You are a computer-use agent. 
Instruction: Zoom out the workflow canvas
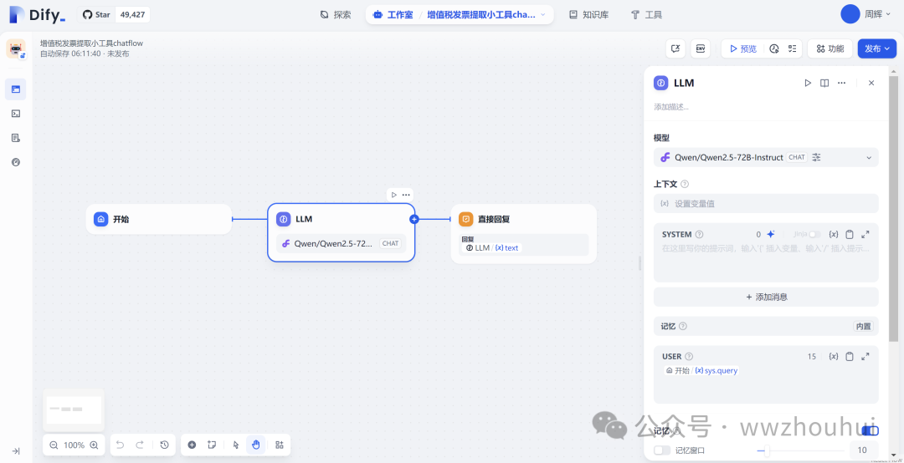[54, 445]
